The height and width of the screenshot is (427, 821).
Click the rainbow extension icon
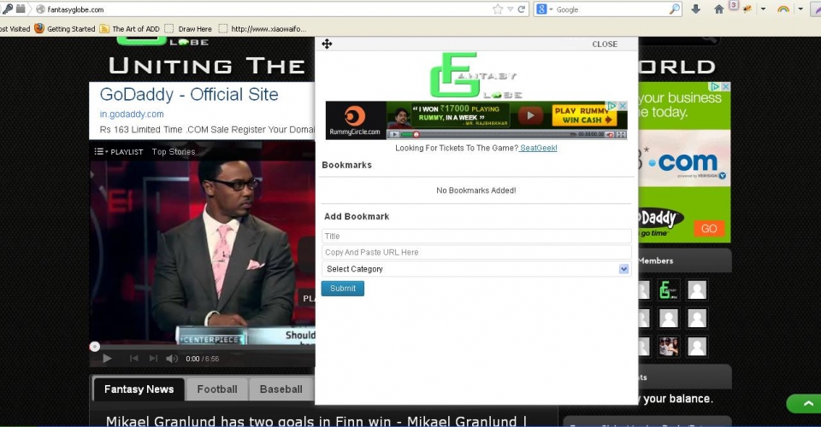[x=783, y=9]
